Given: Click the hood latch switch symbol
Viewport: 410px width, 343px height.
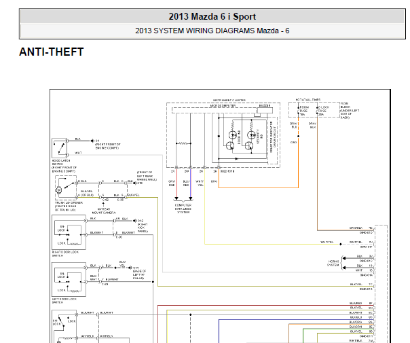Looking at the screenshot, I should point(60,147).
